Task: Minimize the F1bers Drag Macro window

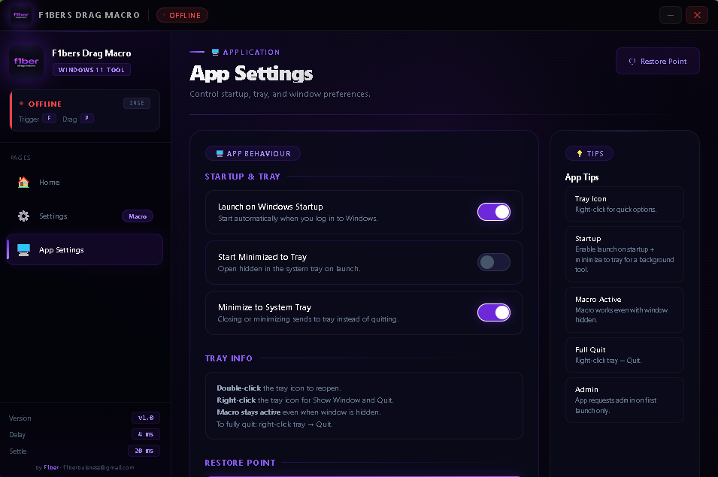Action: (671, 15)
